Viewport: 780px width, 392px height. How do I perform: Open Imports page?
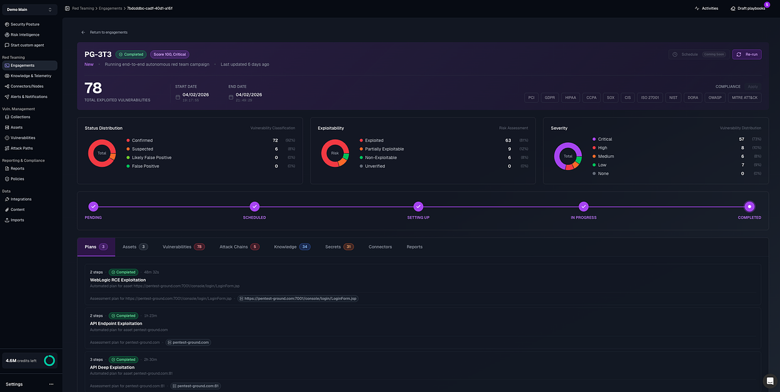tap(18, 220)
